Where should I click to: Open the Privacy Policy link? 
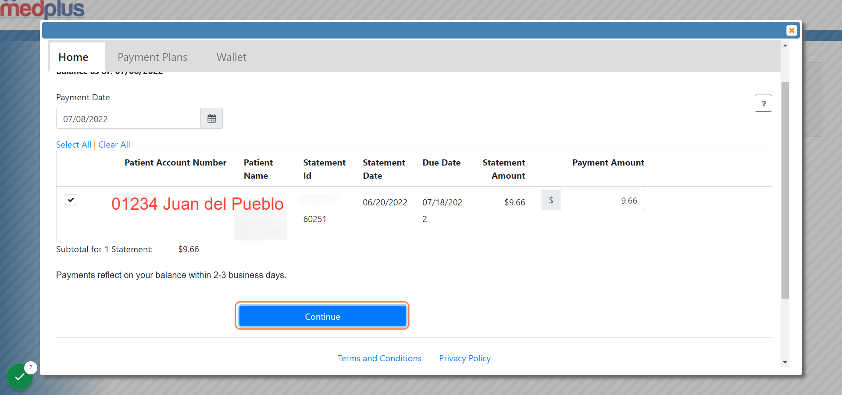point(465,358)
